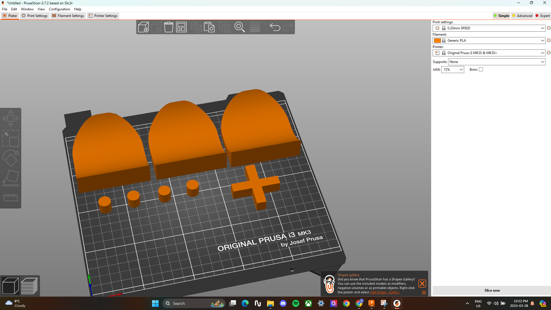
Task: Open the Filament Settings tab
Action: 68,16
